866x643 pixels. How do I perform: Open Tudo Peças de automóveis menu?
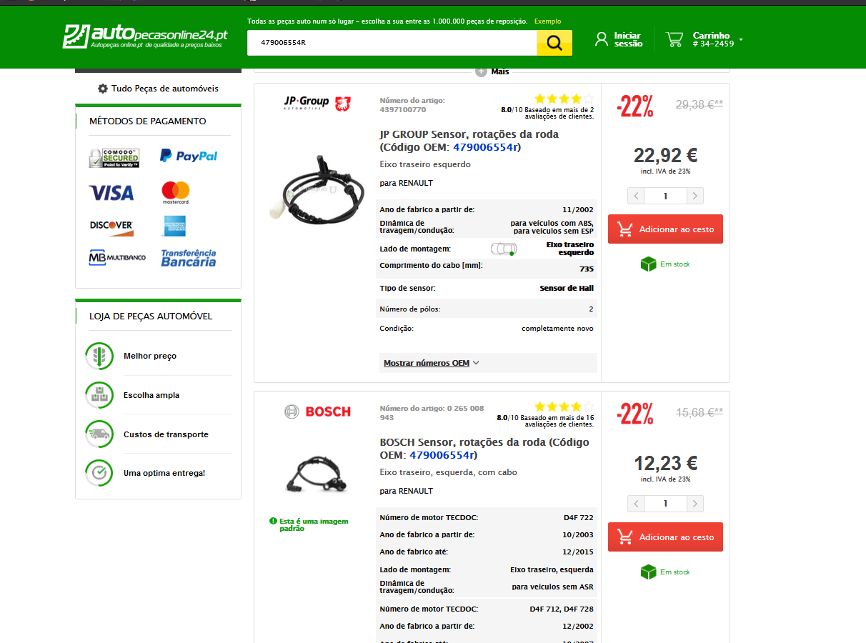(x=158, y=89)
